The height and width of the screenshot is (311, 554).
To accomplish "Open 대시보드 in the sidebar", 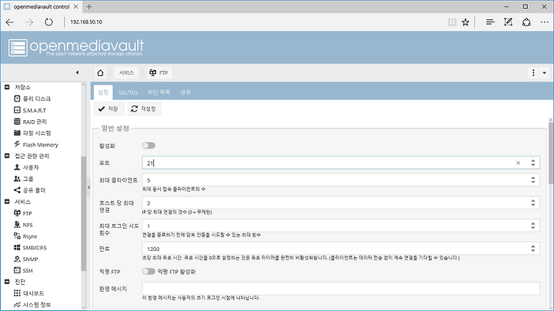I will (x=29, y=293).
